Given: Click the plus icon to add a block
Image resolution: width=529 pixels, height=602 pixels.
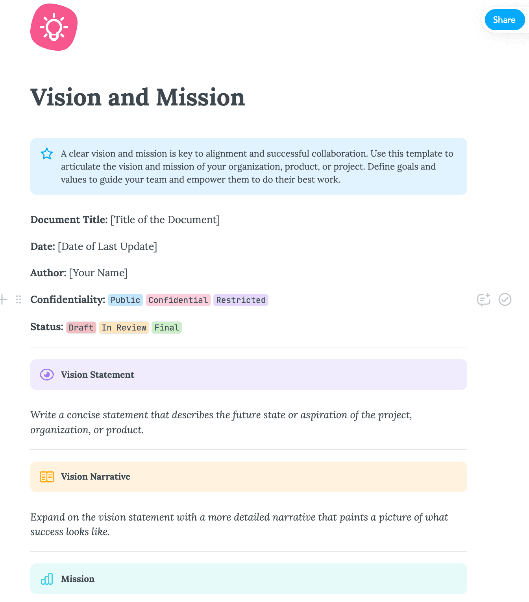Looking at the screenshot, I should click(3, 299).
